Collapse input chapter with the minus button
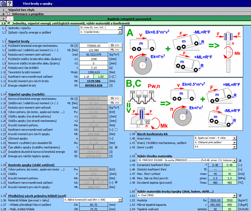The width and height of the screenshot is (251, 211). 10,19
